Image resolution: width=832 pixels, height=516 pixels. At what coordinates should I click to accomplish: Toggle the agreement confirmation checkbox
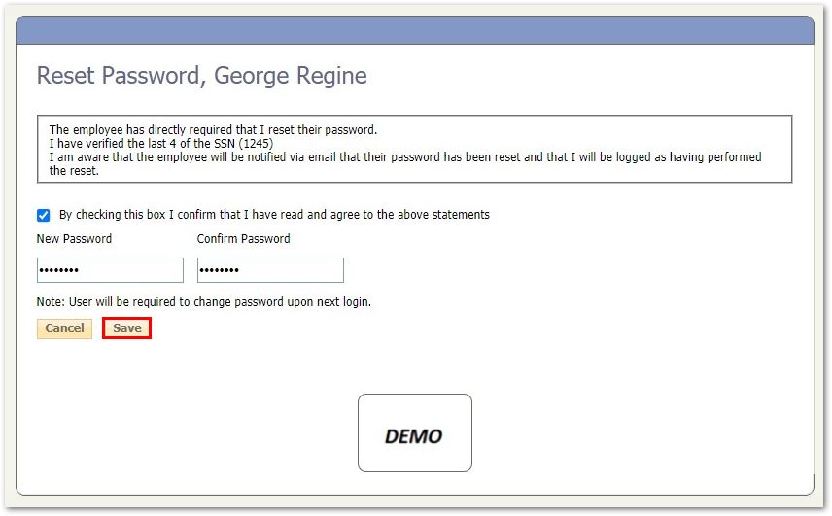pos(44,215)
